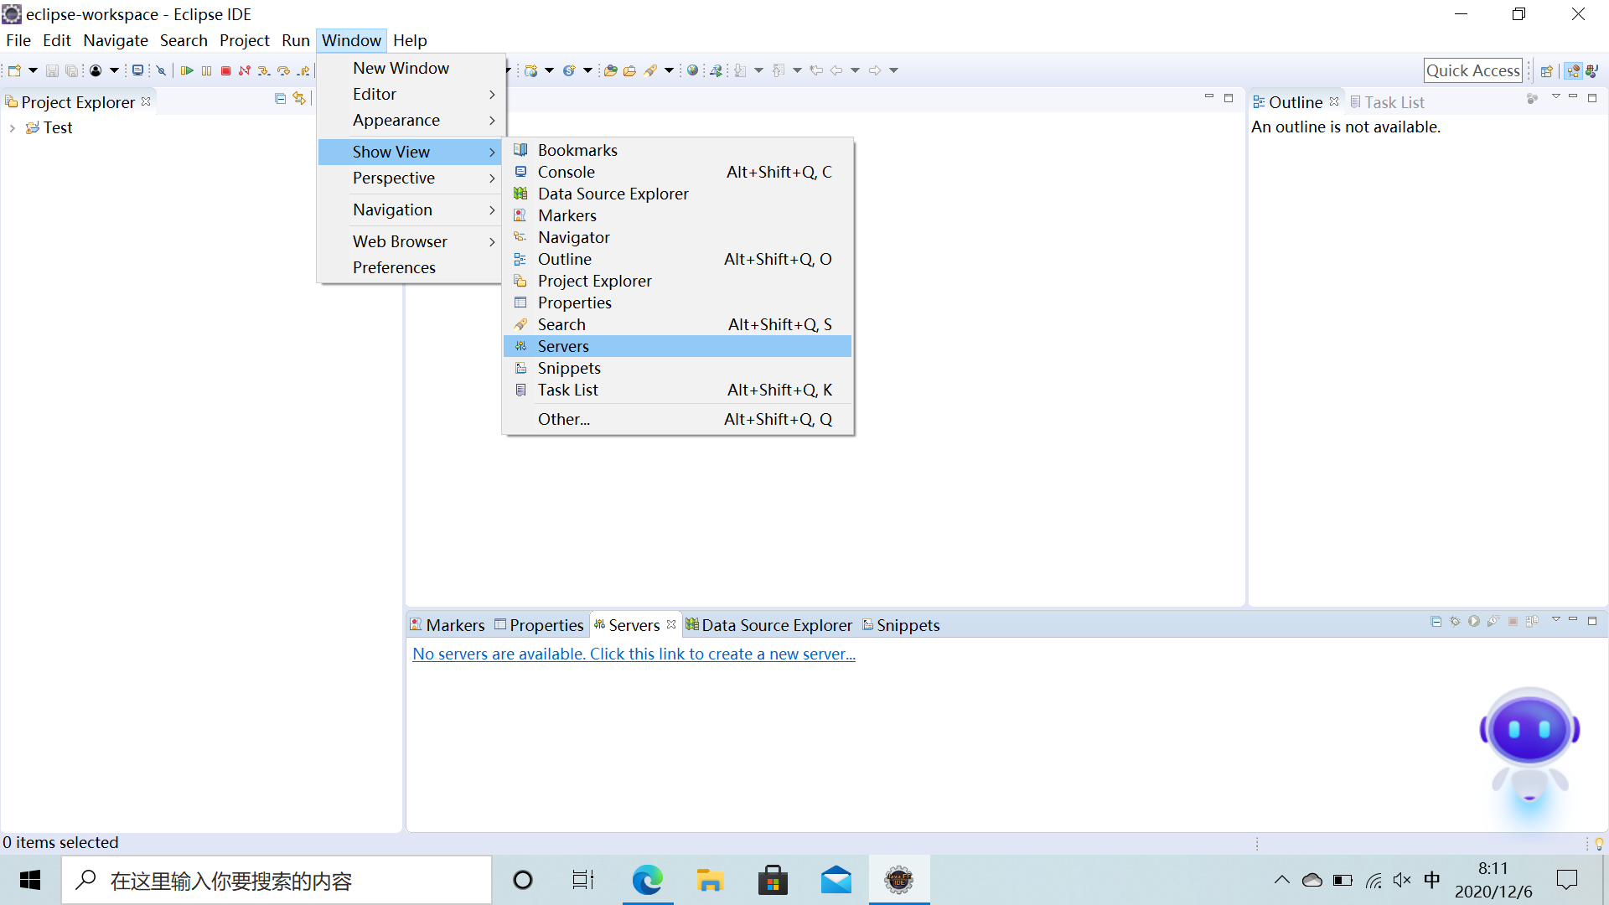1609x905 pixels.
Task: Click the Start server in debug mode bug icon
Action: (1456, 622)
